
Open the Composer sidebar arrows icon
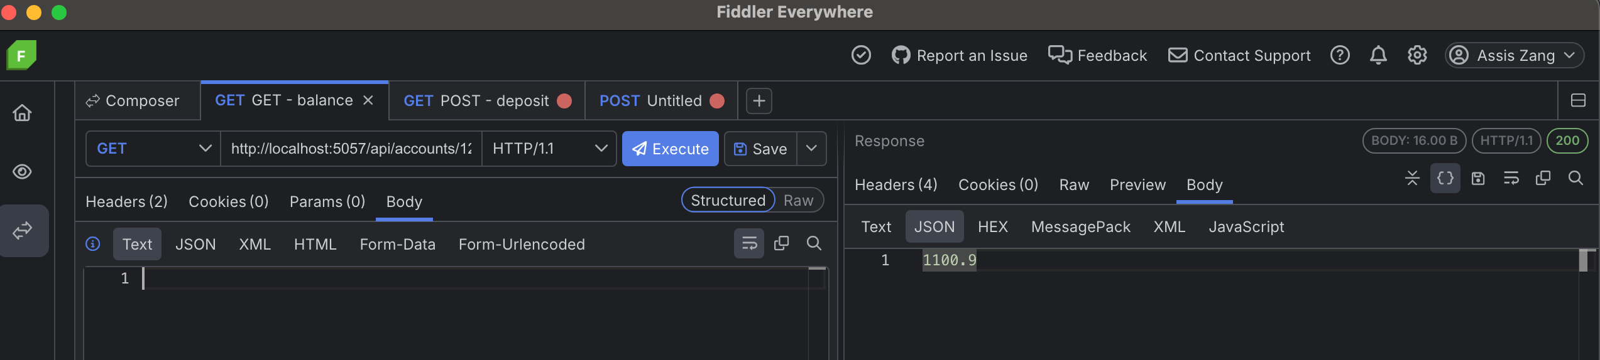(x=23, y=231)
